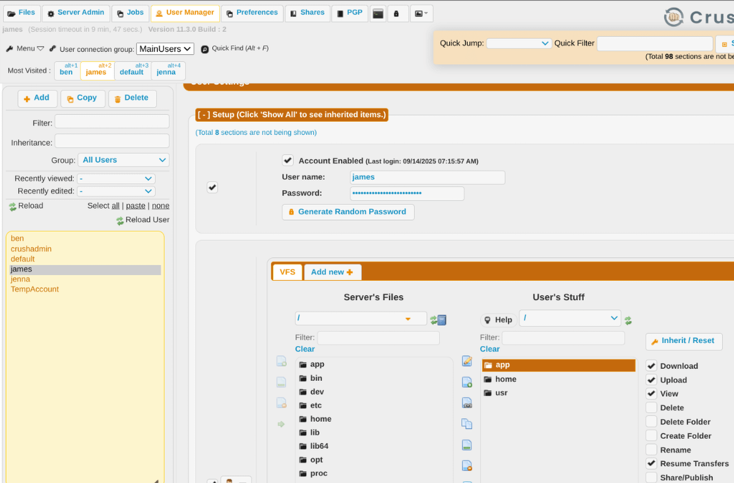Image resolution: width=734 pixels, height=483 pixels.
Task: Click the paste link
Action: [136, 206]
